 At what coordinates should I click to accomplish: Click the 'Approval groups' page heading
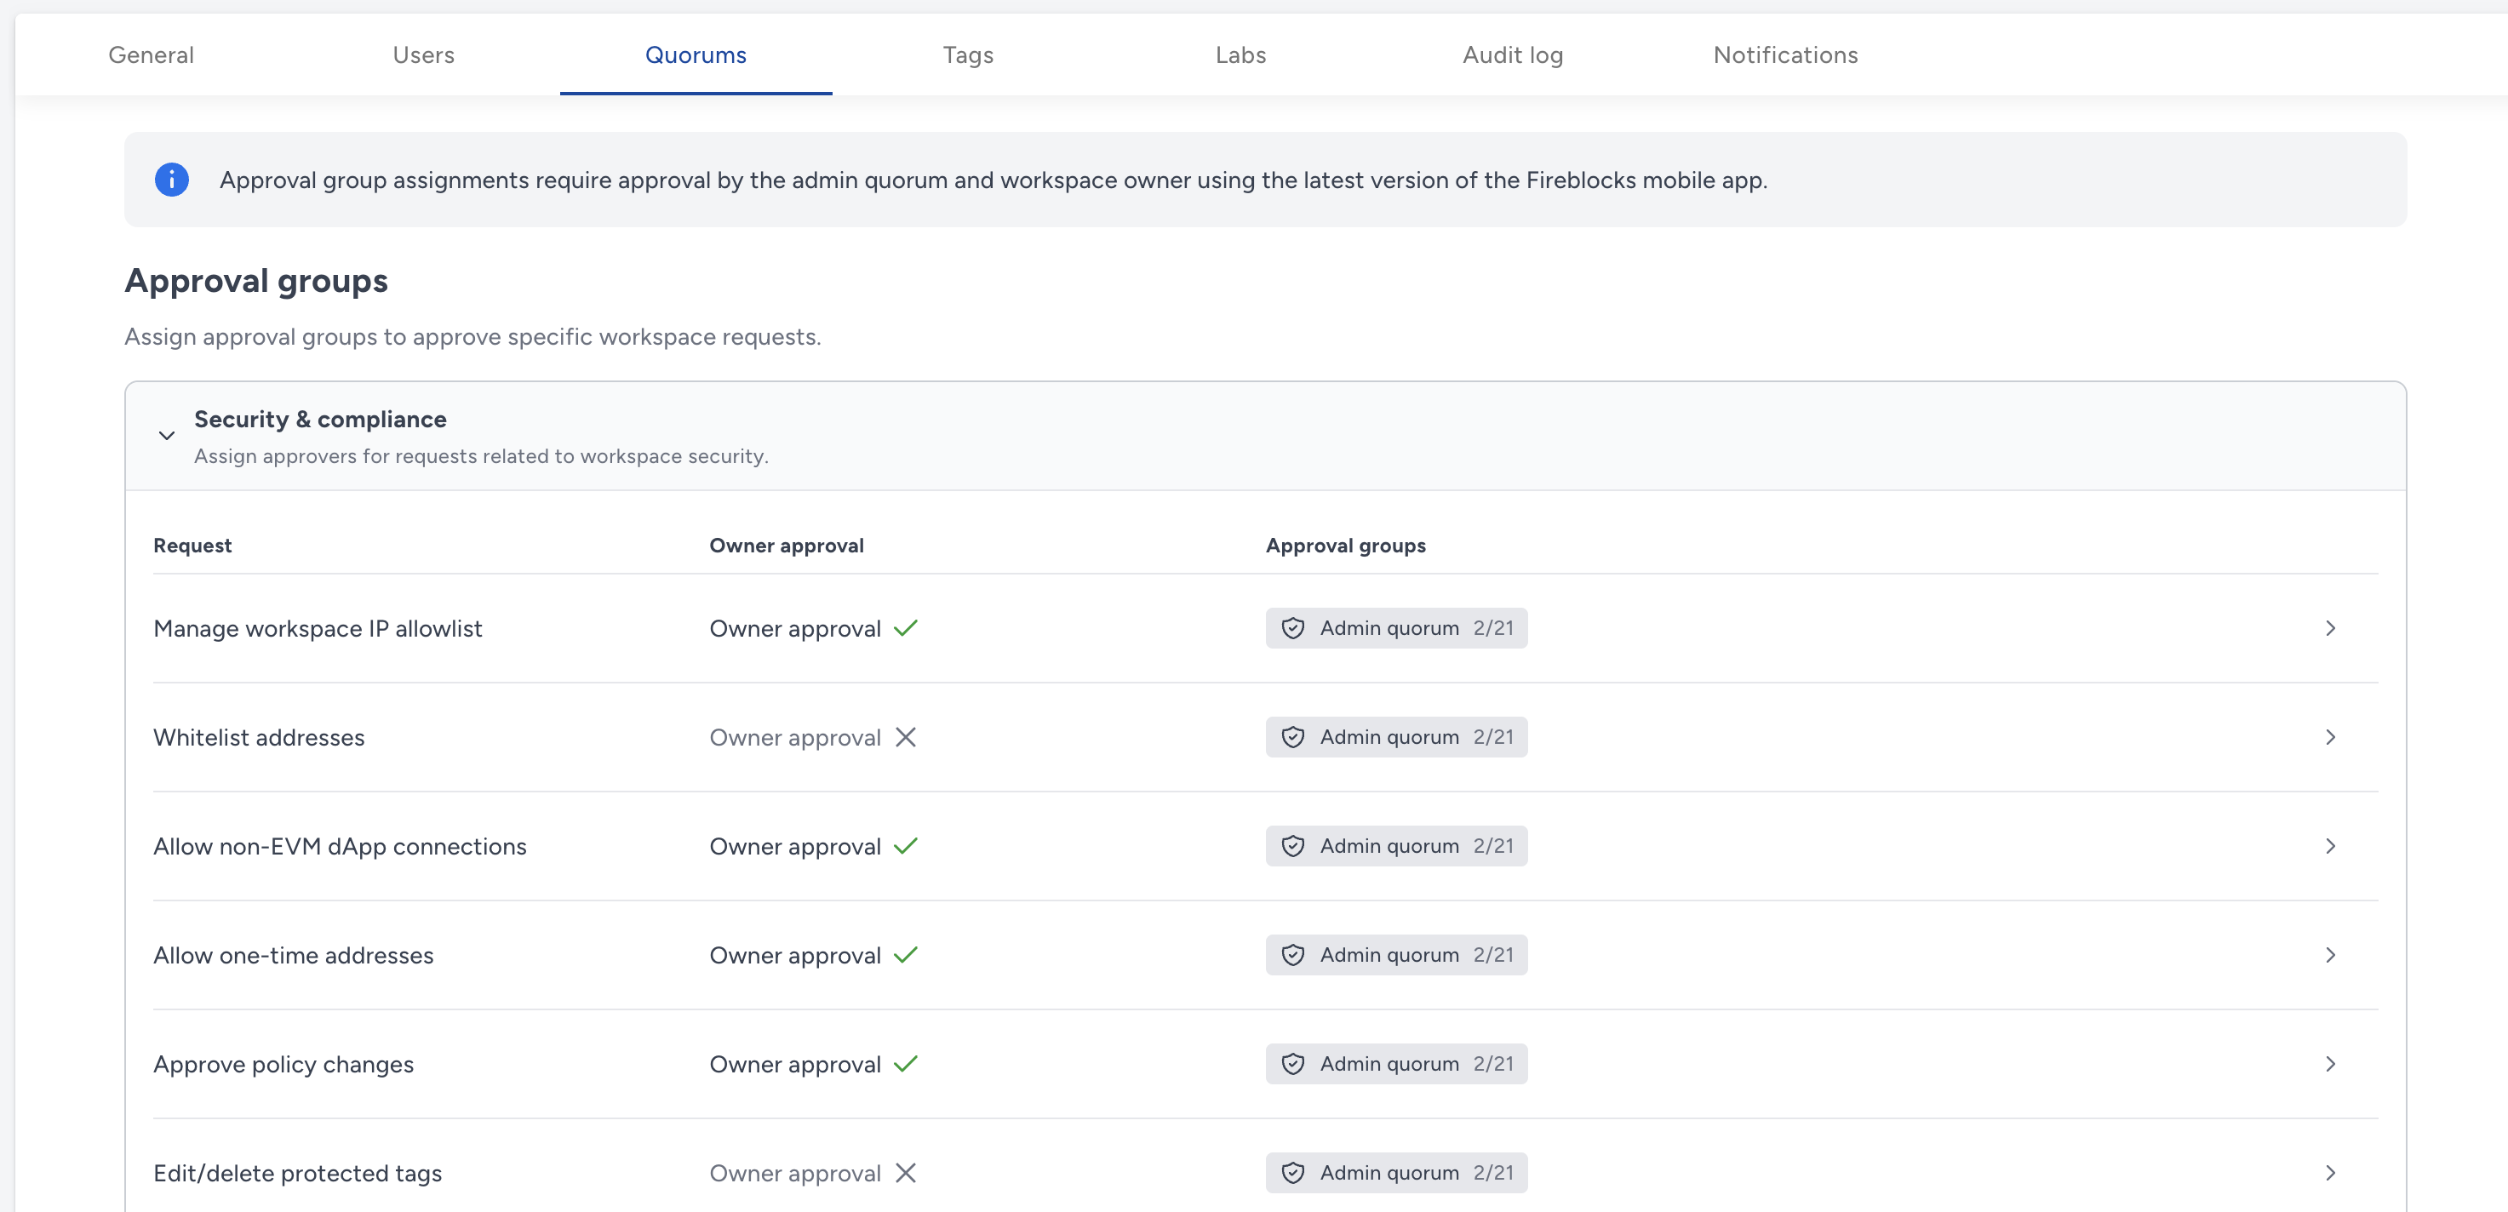[256, 282]
